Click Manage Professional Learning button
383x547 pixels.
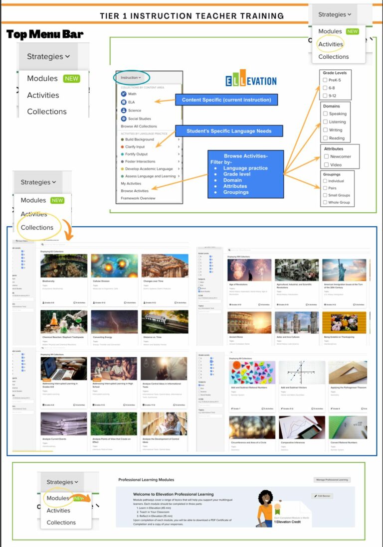332,480
